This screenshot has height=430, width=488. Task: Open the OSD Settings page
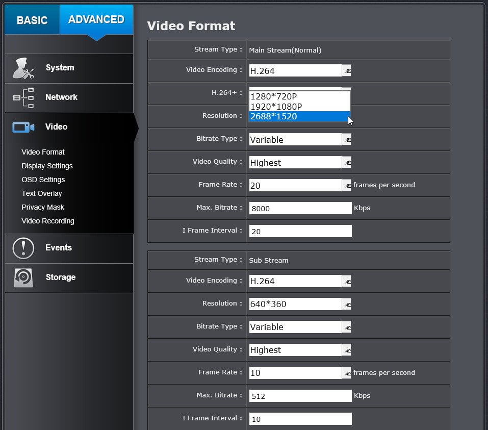point(43,180)
